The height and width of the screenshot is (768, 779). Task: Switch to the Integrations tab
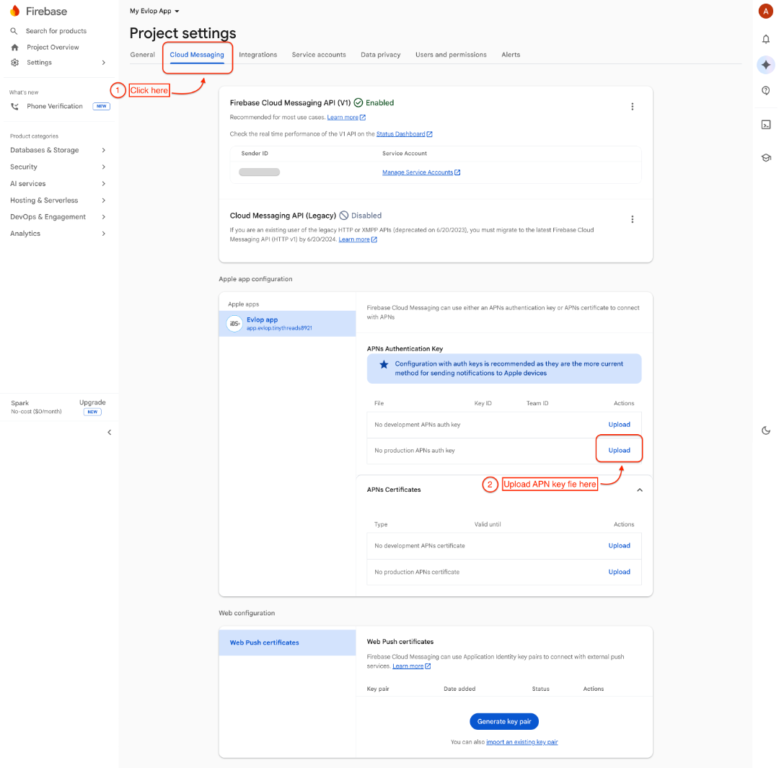coord(258,55)
